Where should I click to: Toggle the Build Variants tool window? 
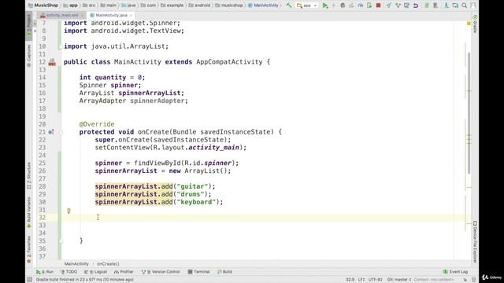point(29,213)
